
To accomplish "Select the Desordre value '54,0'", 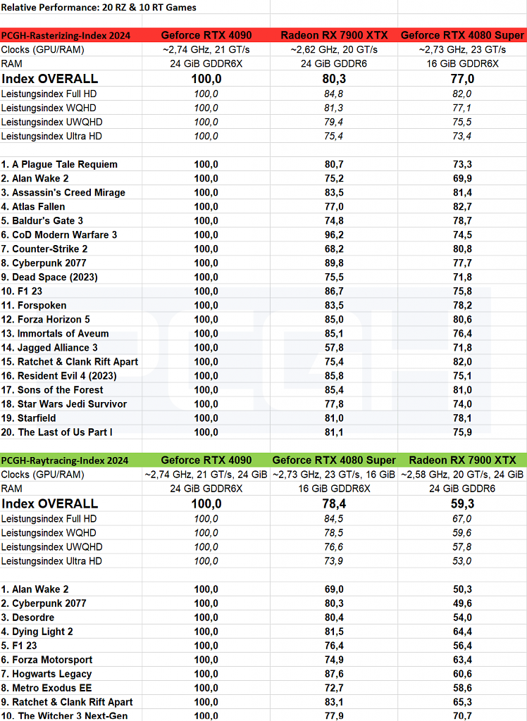I will point(462,617).
